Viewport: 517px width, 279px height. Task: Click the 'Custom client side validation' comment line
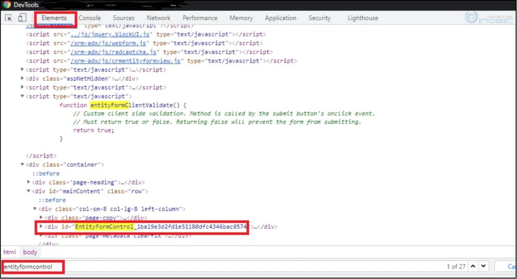pyautogui.click(x=224, y=114)
